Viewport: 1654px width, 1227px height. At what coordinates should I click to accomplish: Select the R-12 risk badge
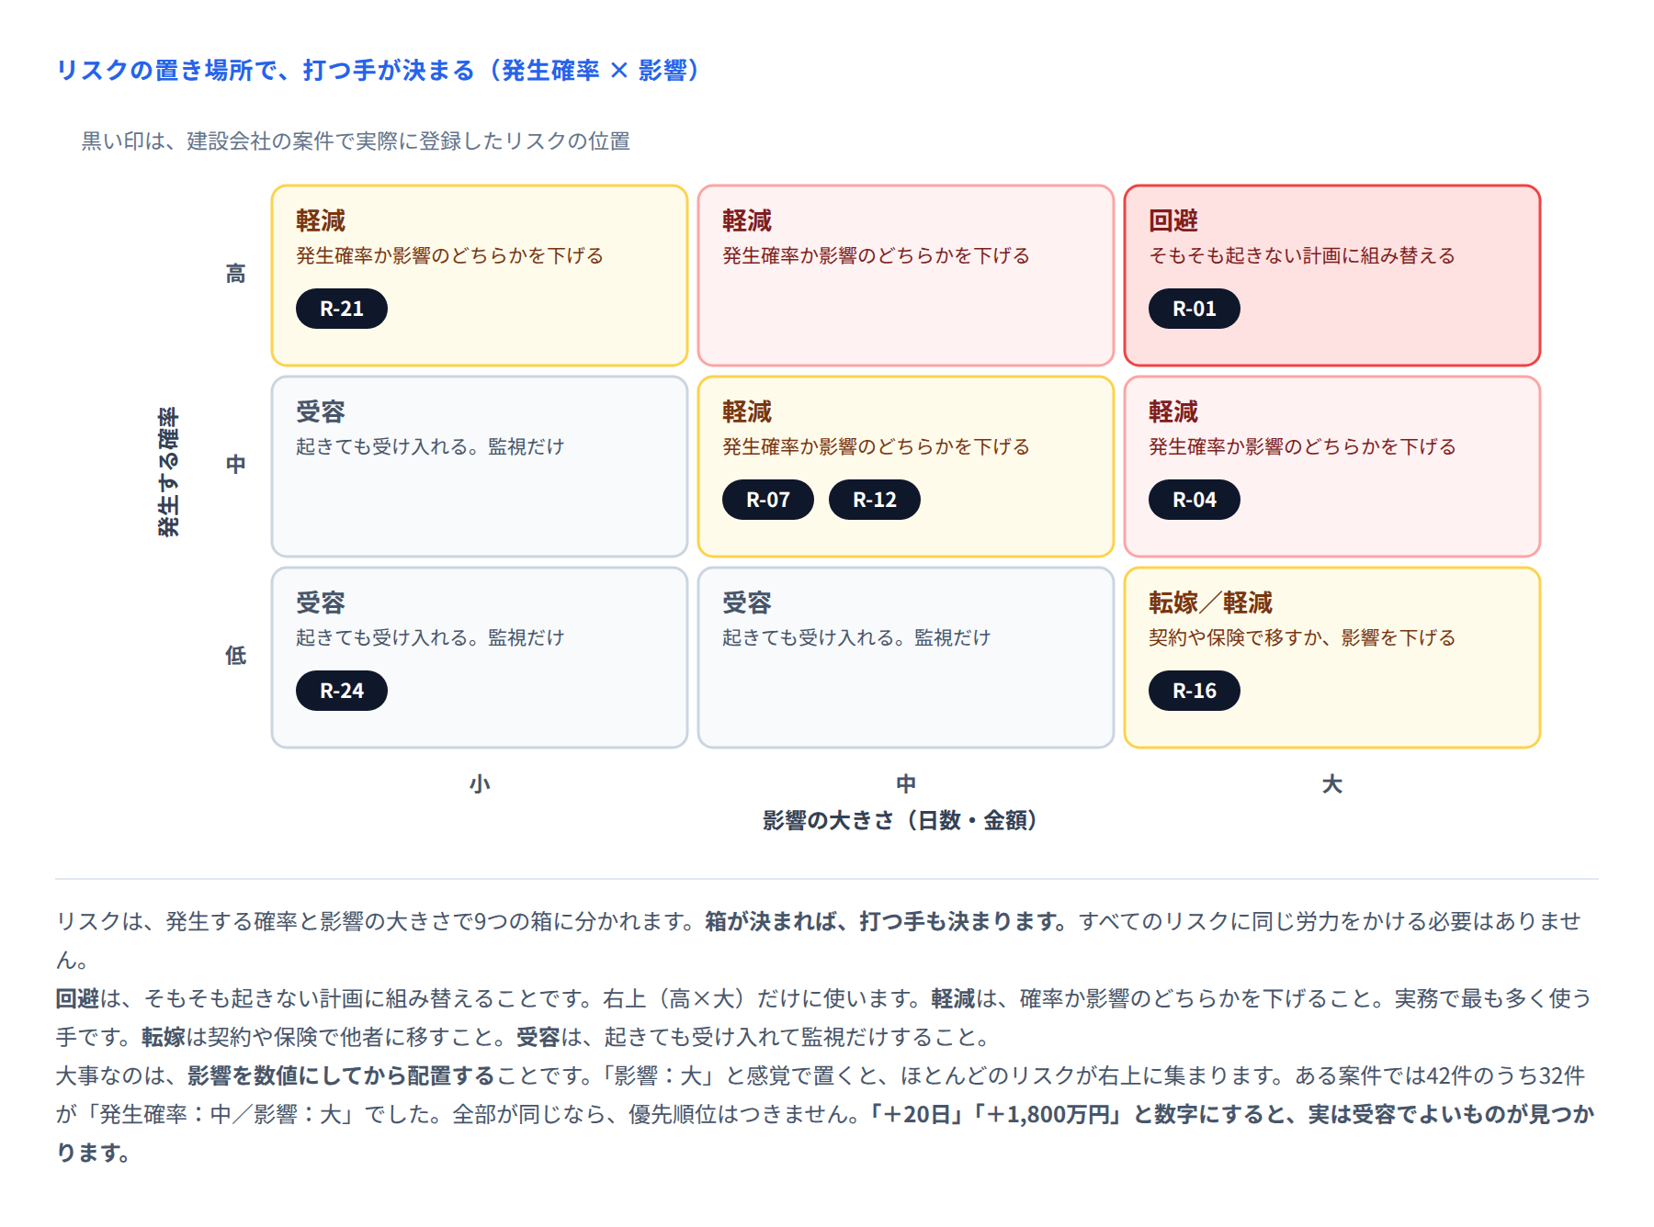[x=874, y=500]
